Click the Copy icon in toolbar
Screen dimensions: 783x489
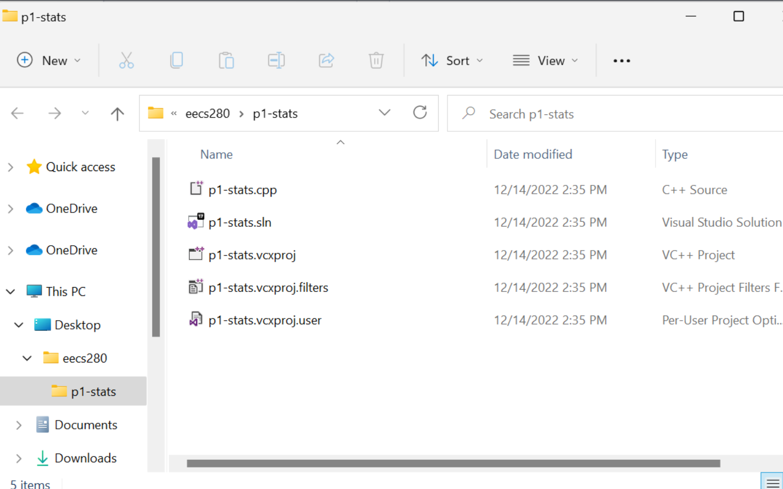pyautogui.click(x=177, y=60)
